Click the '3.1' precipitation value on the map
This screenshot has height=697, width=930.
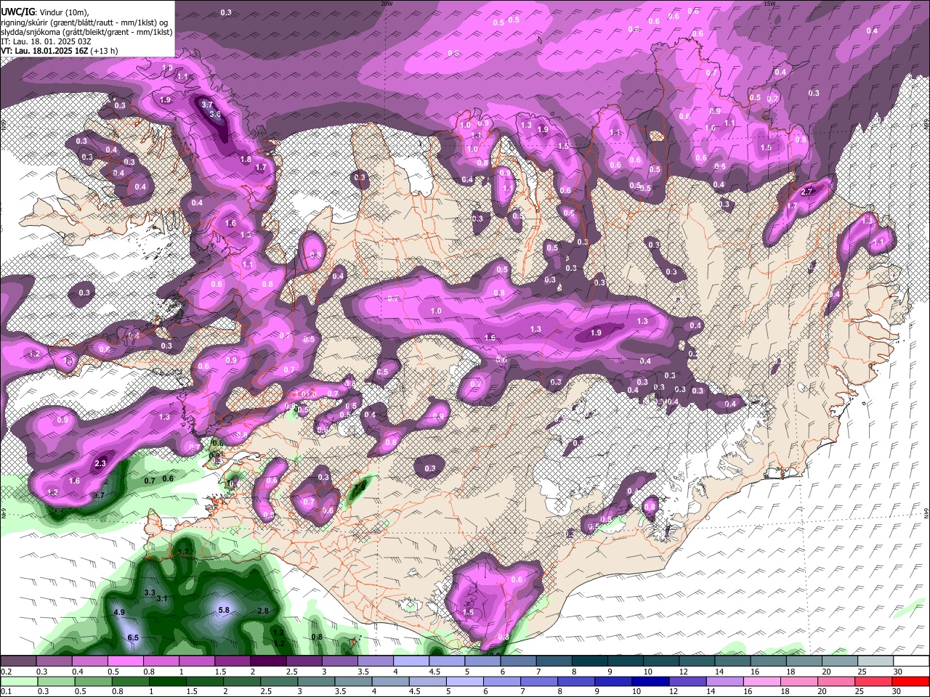(x=162, y=598)
